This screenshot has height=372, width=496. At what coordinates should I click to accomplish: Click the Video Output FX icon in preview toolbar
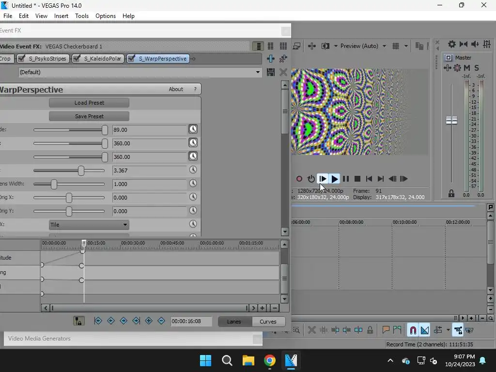[x=312, y=46]
